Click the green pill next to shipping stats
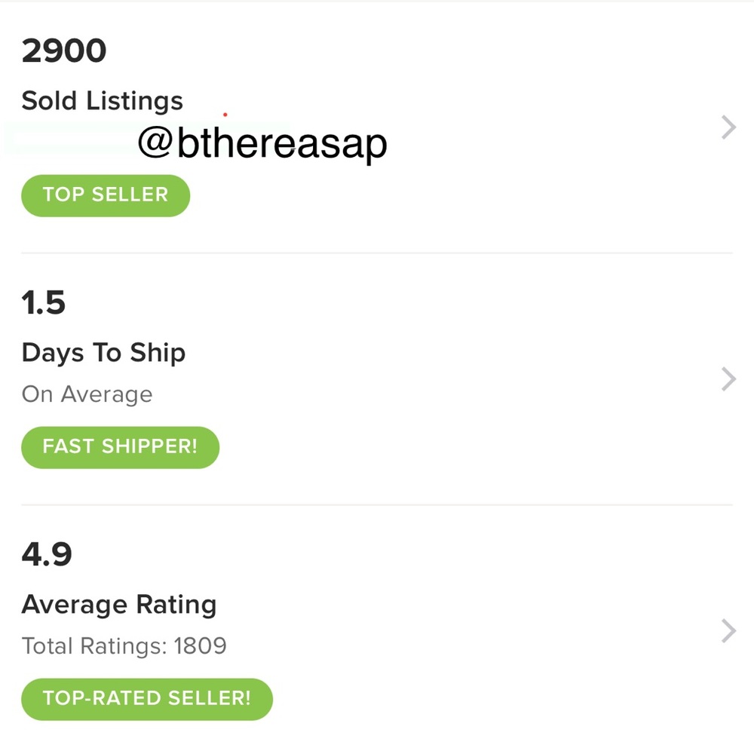The width and height of the screenshot is (754, 754). pos(120,446)
